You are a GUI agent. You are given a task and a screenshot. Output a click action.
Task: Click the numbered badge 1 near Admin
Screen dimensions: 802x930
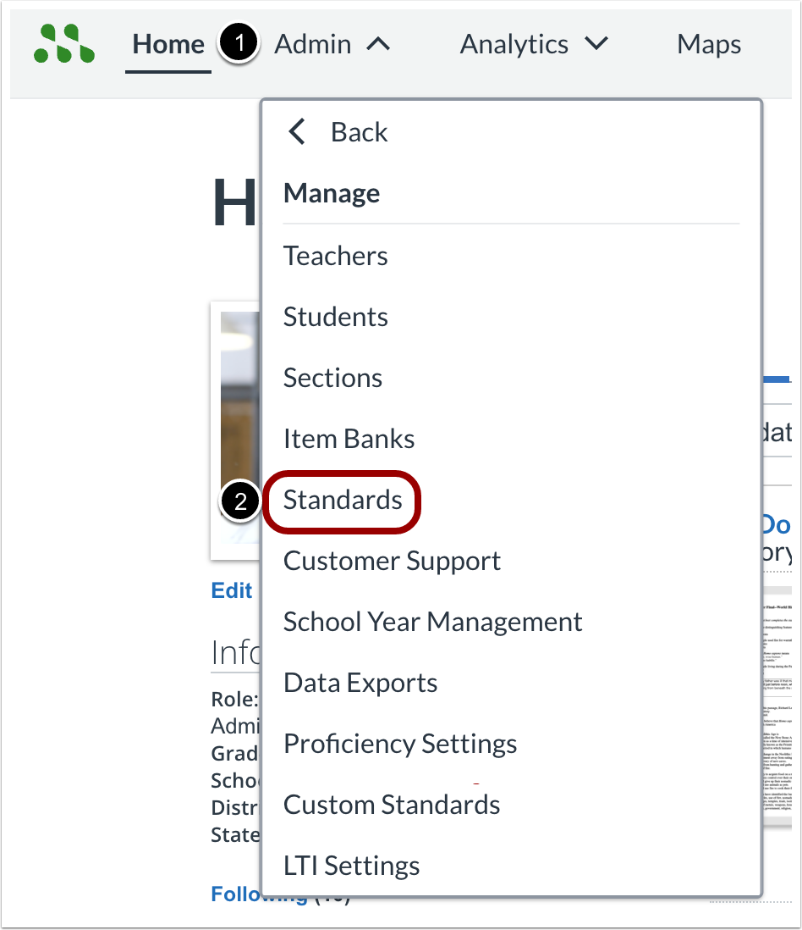point(239,43)
